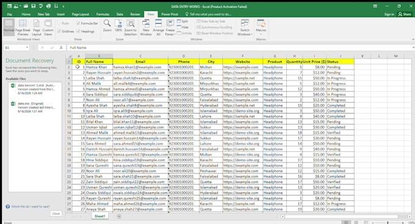415x224 pixels.
Task: Open the Name Box dropdown arrow
Action: point(27,48)
